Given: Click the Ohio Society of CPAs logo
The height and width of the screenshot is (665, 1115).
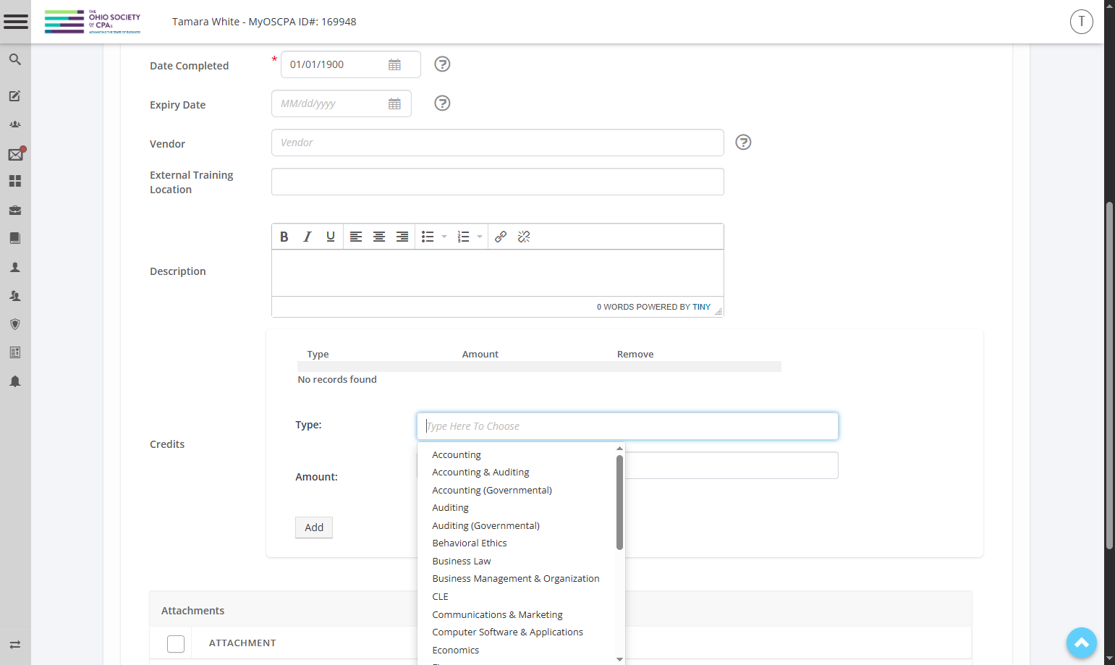Looking at the screenshot, I should coord(93,22).
